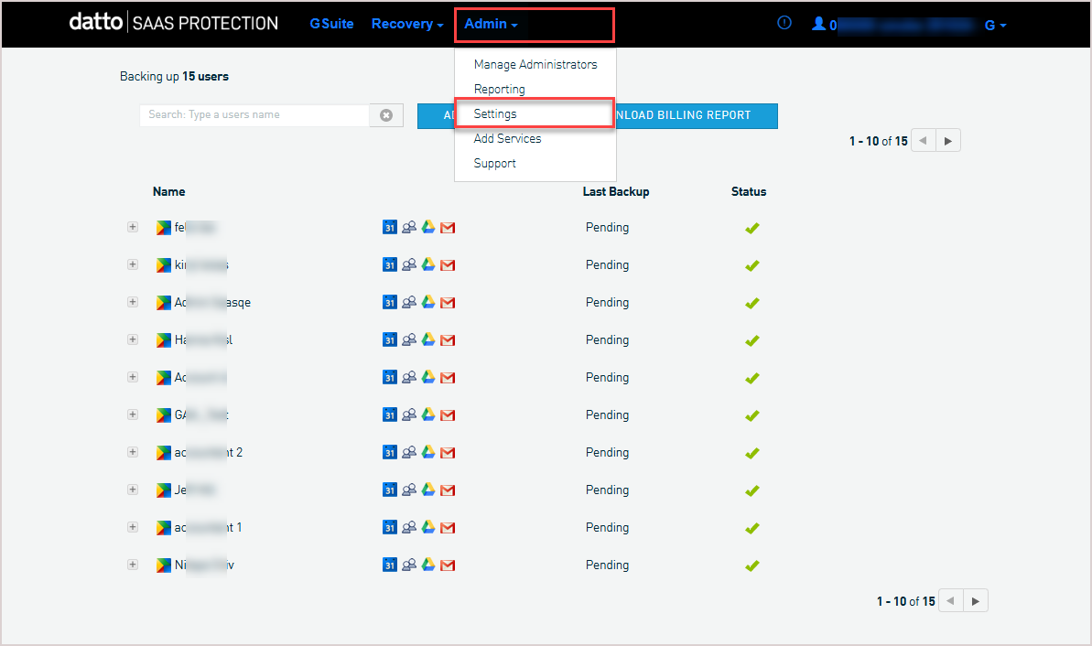Expand the row for the user ending 't 2'

133,453
